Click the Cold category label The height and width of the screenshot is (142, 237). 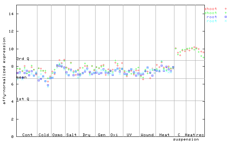click(44, 135)
